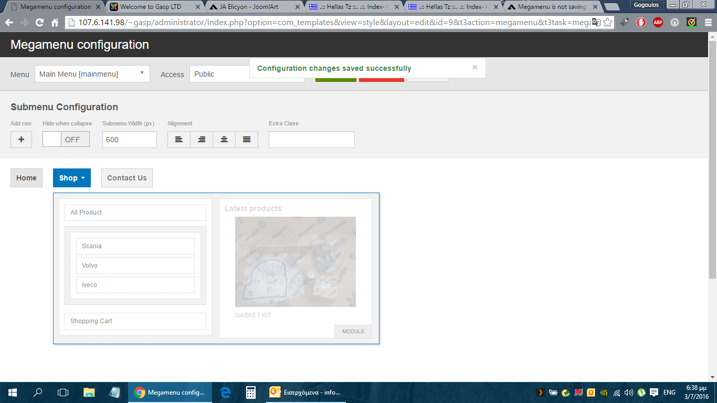This screenshot has height=403, width=717.
Task: Reload the current page
Action: pos(39,23)
